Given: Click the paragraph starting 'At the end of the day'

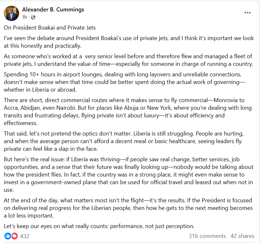Looking at the screenshot, I should coord(127,208).
